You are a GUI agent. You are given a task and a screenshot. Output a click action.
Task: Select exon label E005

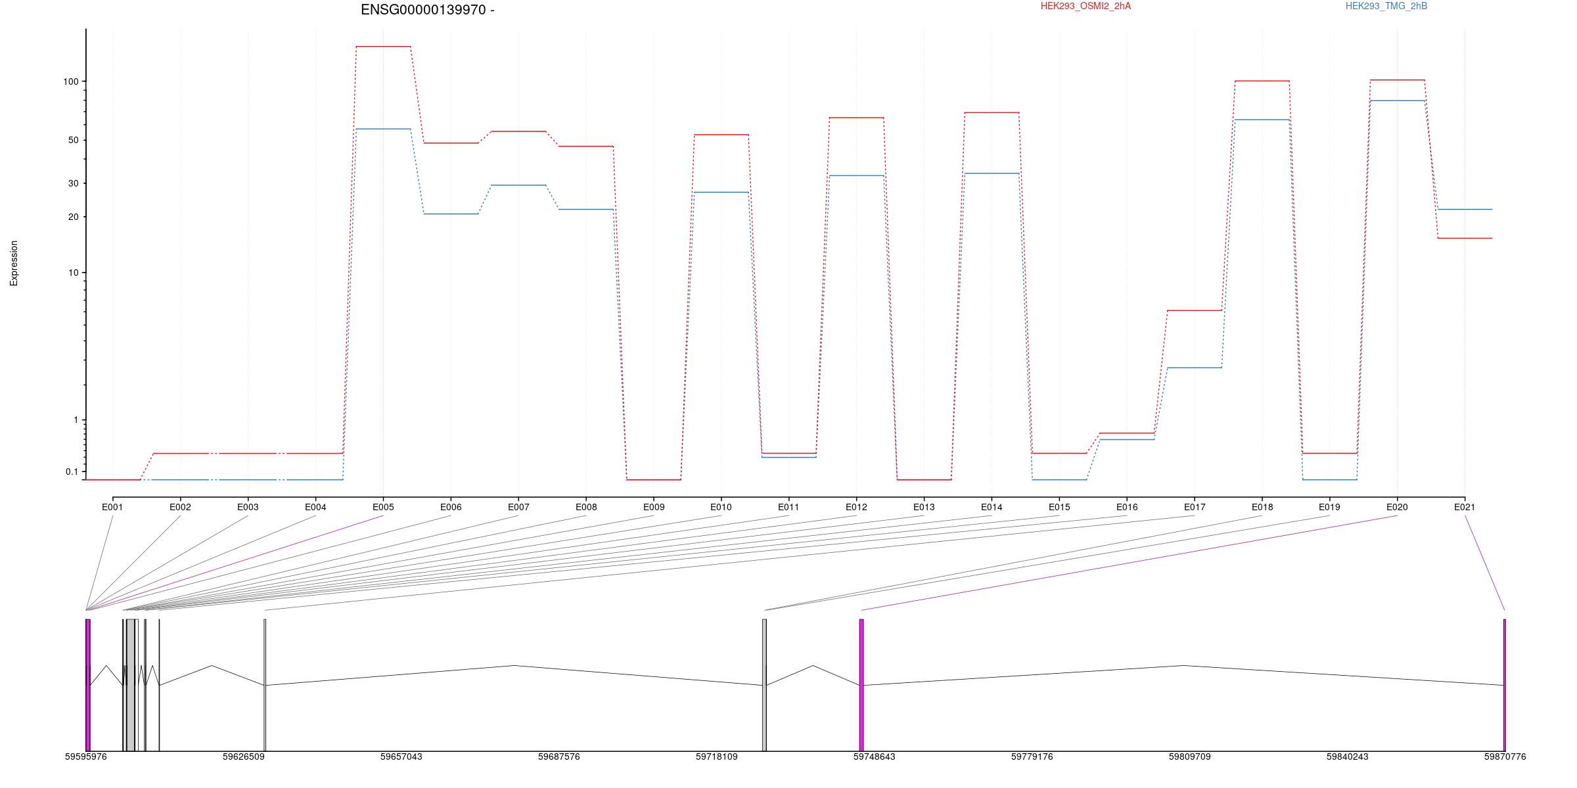383,507
